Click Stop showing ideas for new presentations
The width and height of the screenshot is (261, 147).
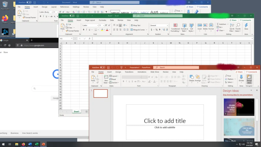click(238, 95)
